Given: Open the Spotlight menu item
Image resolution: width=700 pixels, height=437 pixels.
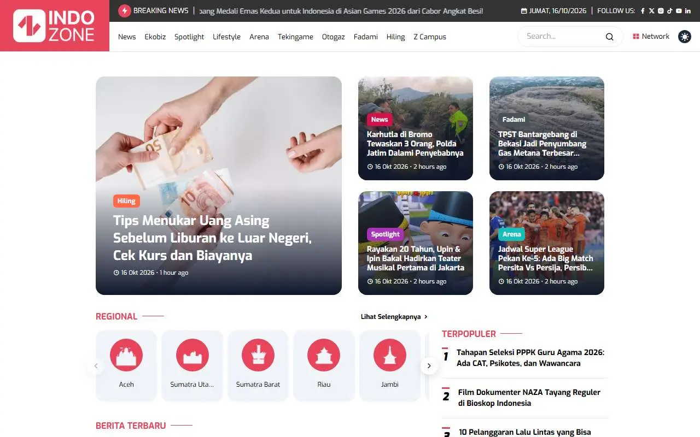Looking at the screenshot, I should (x=189, y=37).
